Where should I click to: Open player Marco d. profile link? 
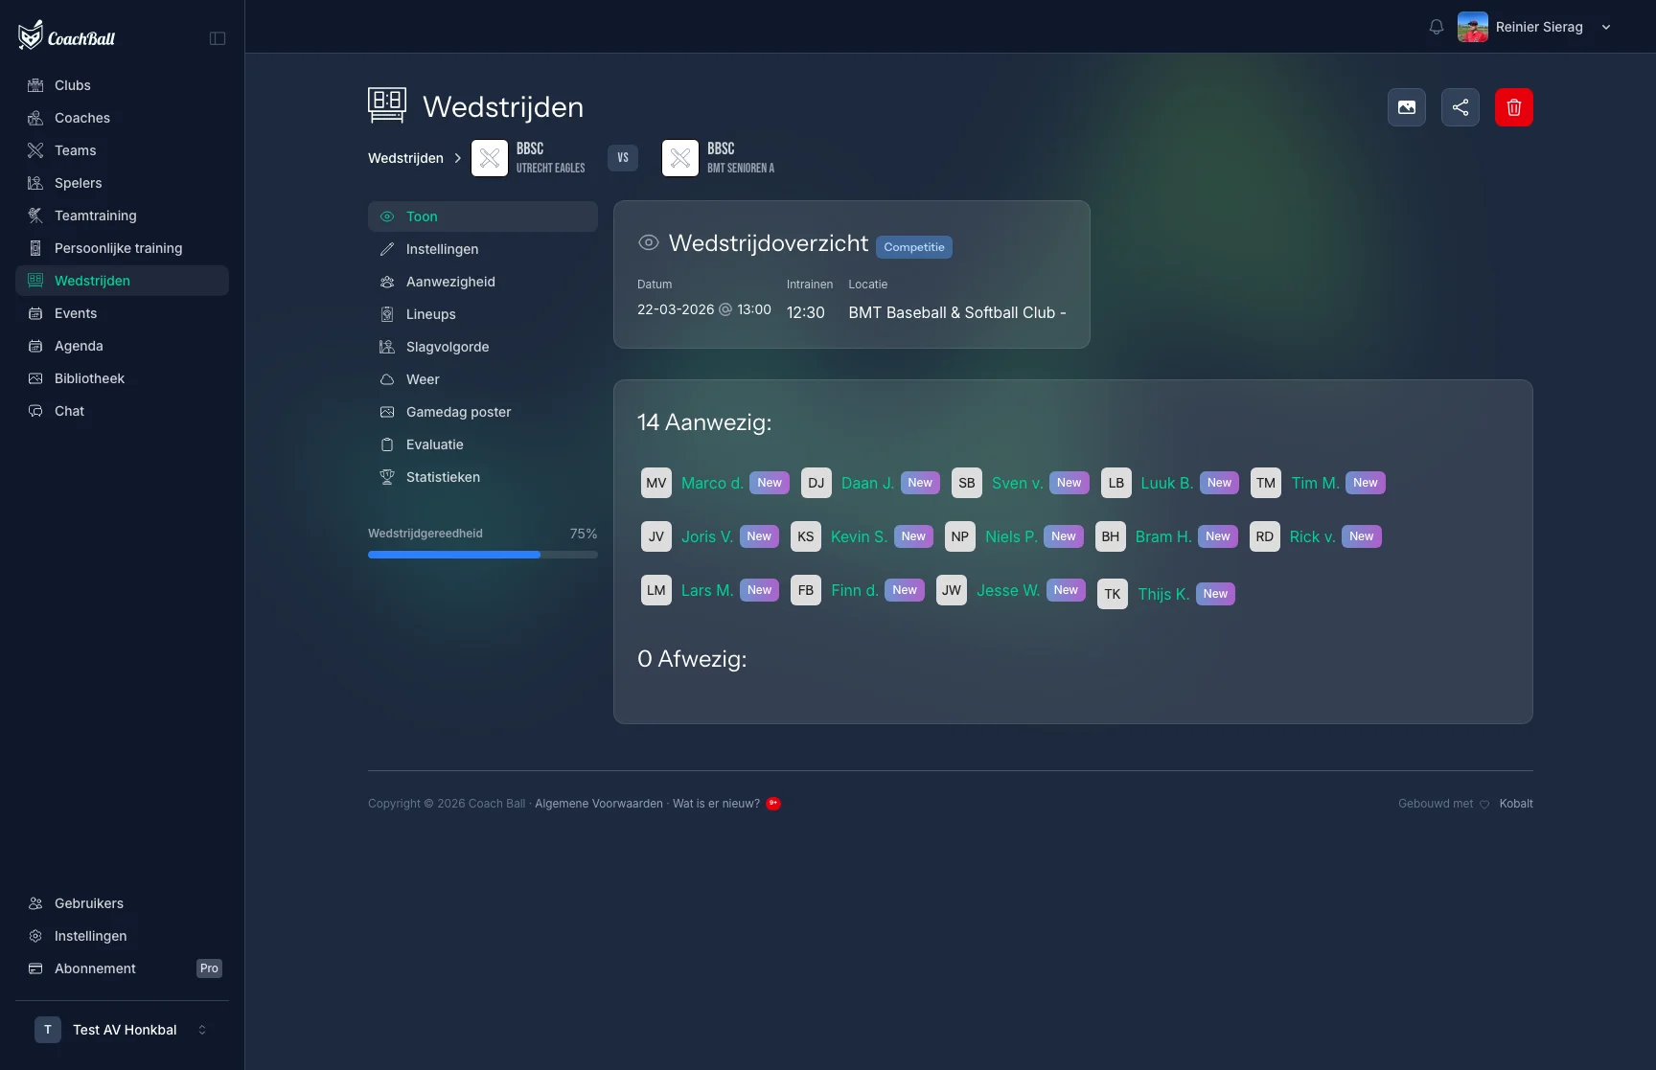tap(712, 483)
